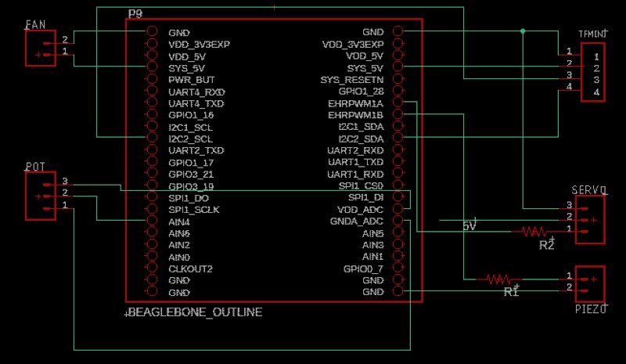
Task: Click resistor R1 symbol
Action: pyautogui.click(x=498, y=279)
